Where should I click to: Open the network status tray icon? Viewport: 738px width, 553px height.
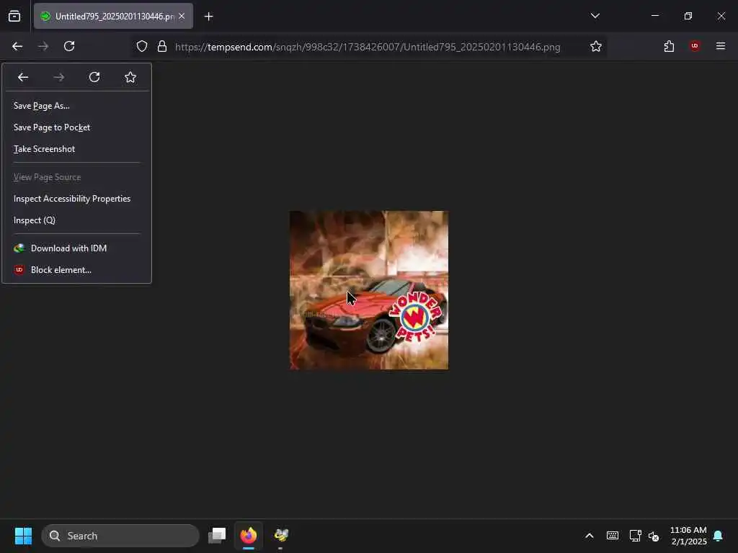tap(635, 536)
